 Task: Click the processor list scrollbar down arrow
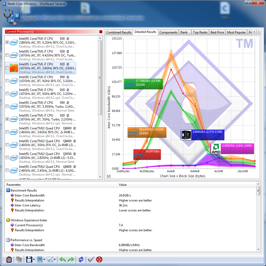(x=100, y=177)
